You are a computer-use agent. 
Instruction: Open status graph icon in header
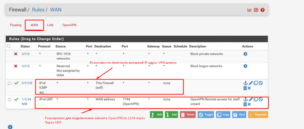click(x=249, y=10)
